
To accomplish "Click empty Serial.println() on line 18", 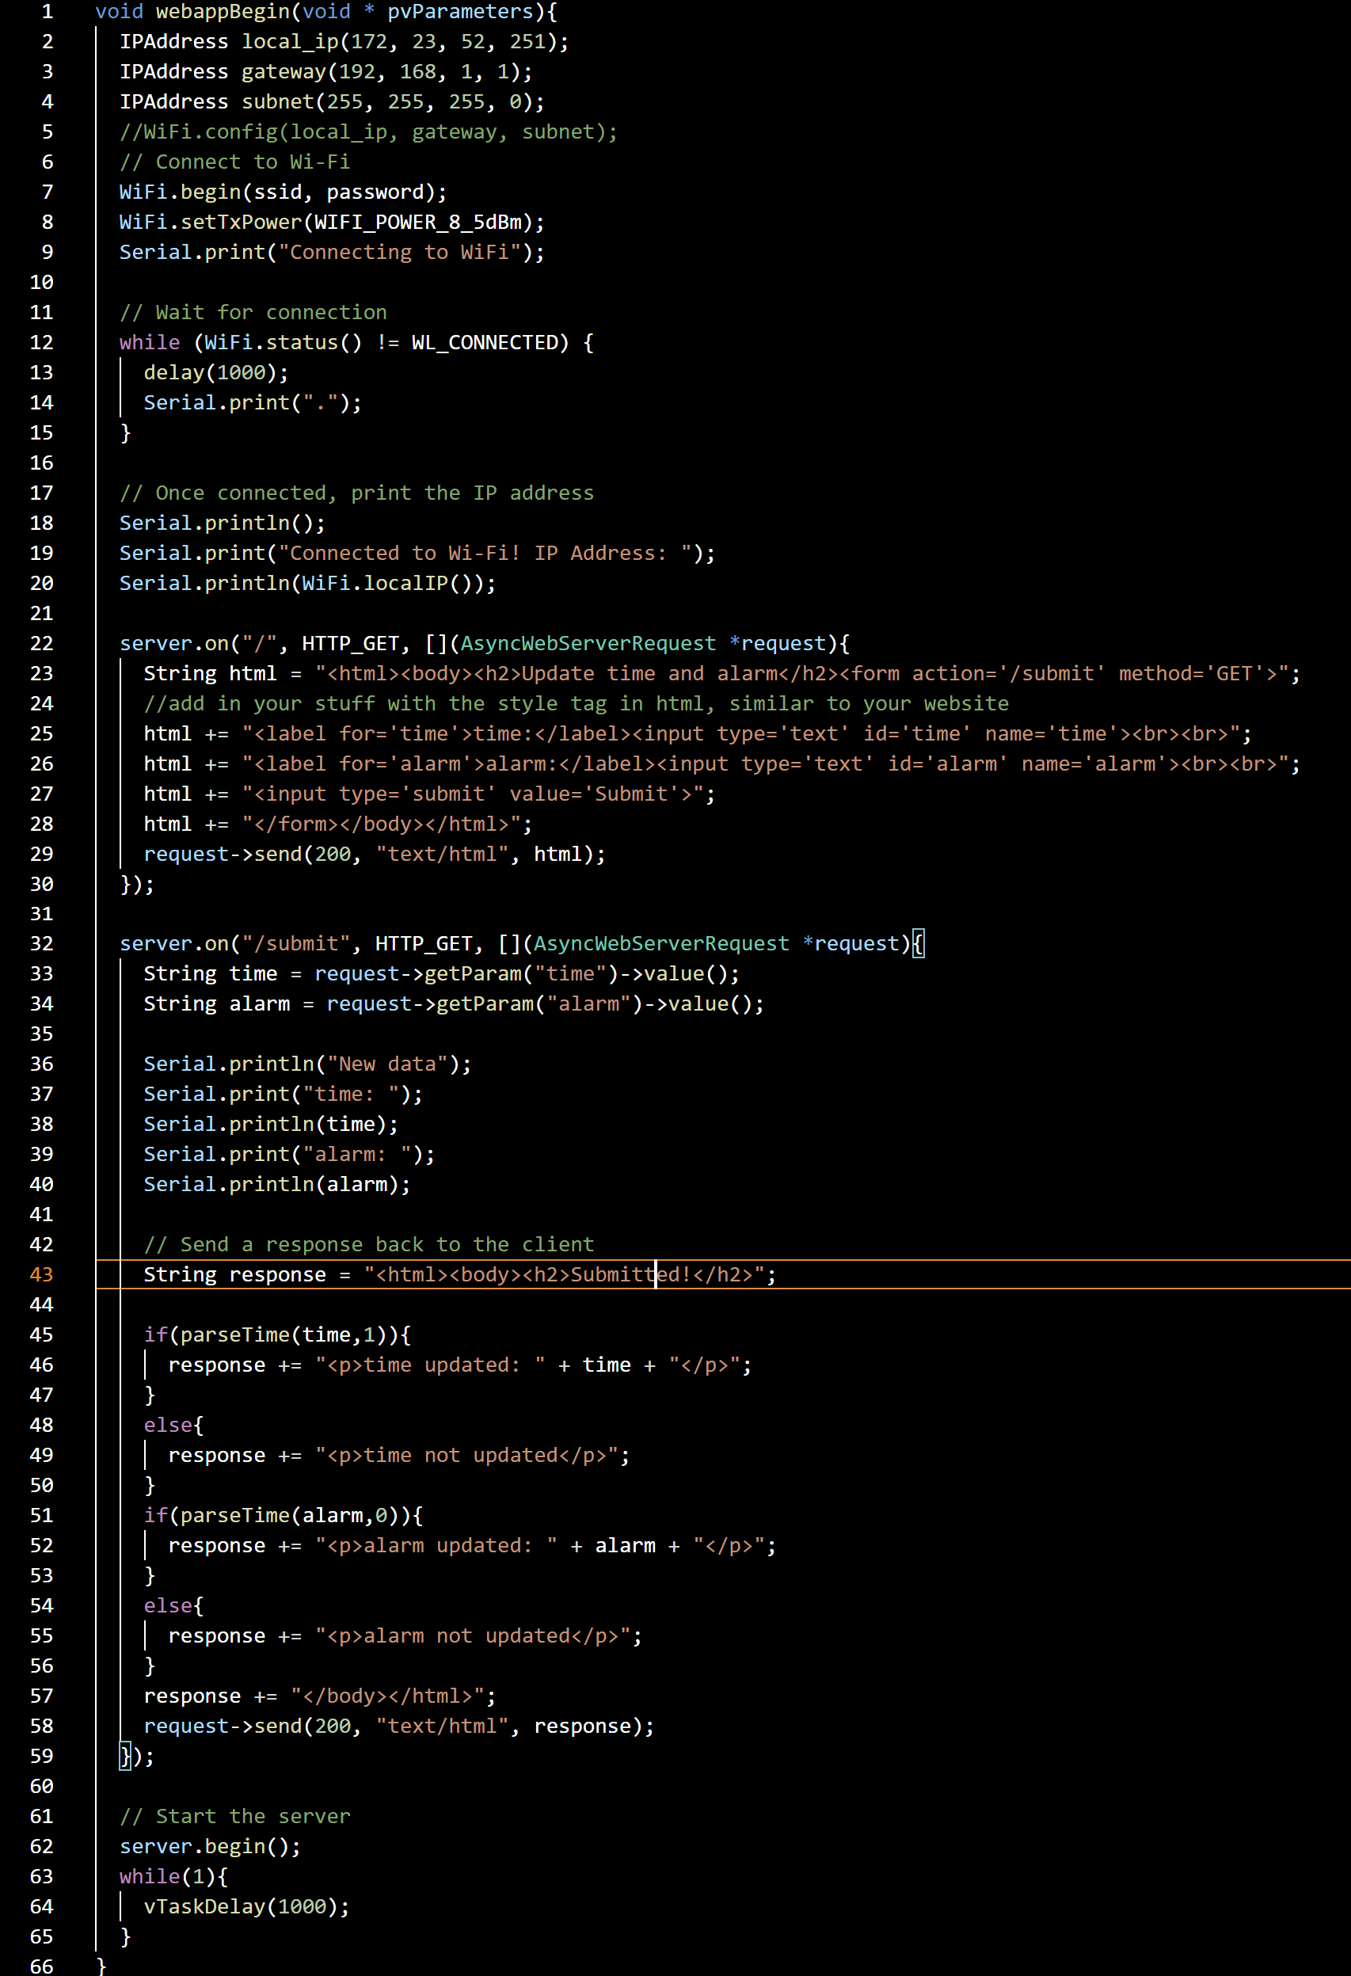I will pyautogui.click(x=222, y=523).
